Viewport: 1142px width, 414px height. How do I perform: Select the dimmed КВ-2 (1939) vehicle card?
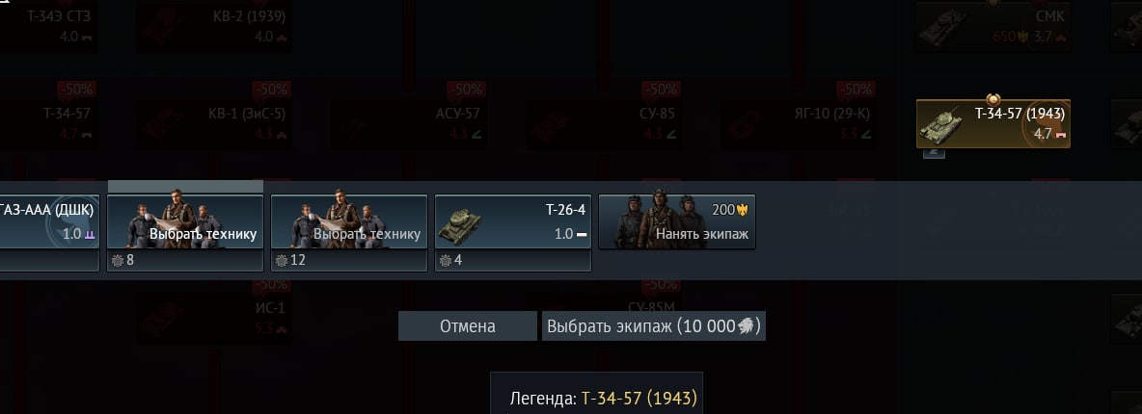[x=213, y=26]
